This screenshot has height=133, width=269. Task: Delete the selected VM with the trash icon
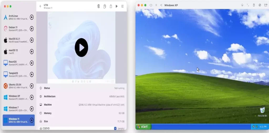coord(99,6)
